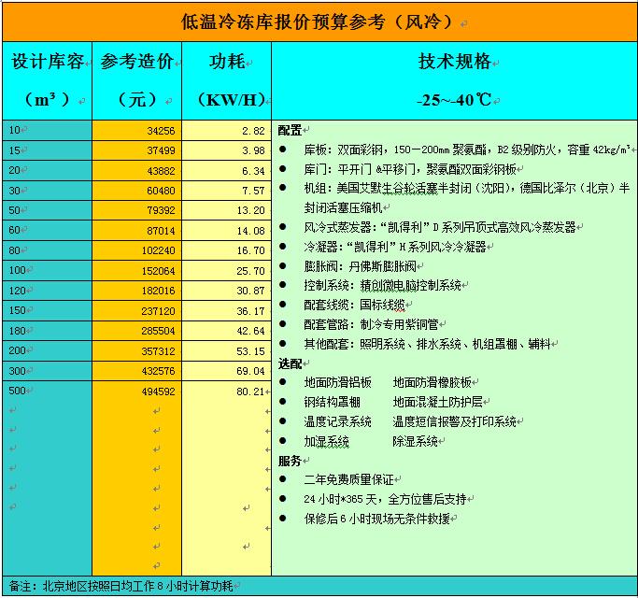This screenshot has width=638, height=598.
Task: Click the 选配 section heading
Action: [291, 363]
